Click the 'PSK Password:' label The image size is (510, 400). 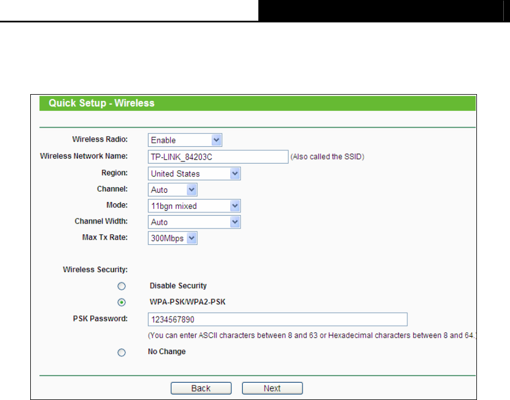click(x=100, y=319)
